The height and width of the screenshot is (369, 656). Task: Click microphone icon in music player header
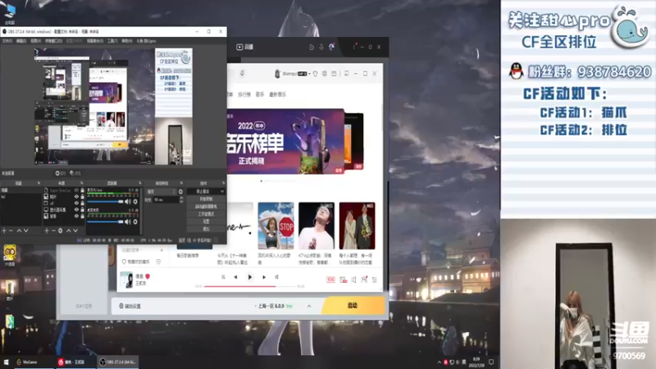pyautogui.click(x=242, y=74)
